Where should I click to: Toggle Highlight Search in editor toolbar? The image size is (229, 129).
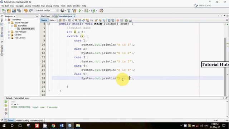point(88,20)
